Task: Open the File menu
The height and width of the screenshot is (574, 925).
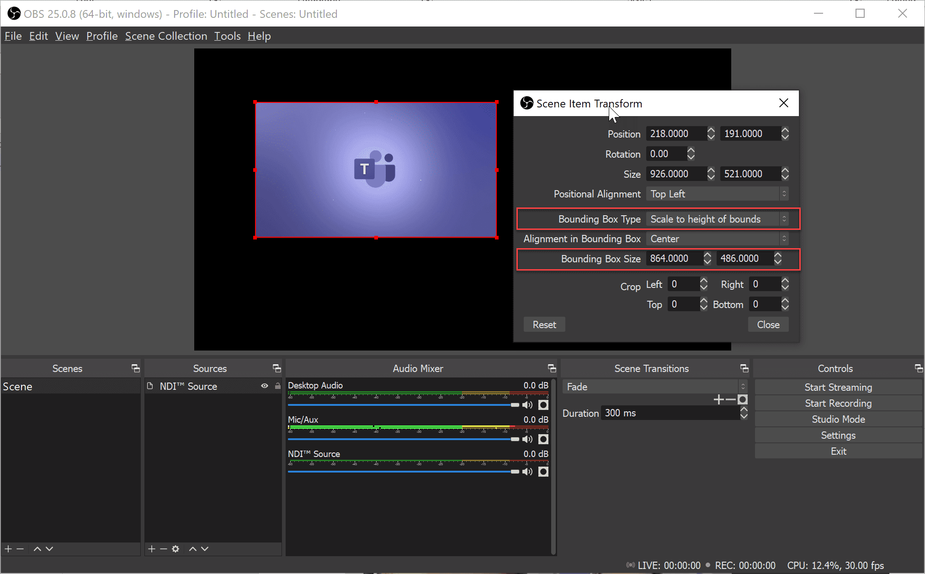Action: point(13,36)
